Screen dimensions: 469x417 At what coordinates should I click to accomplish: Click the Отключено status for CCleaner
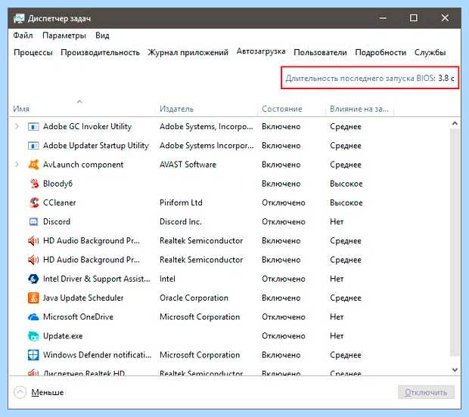284,202
